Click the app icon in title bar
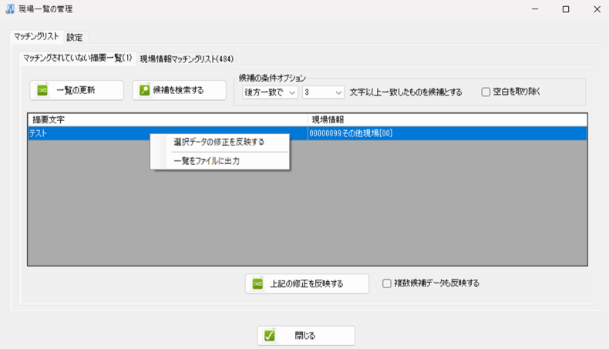The width and height of the screenshot is (609, 349). tap(10, 9)
